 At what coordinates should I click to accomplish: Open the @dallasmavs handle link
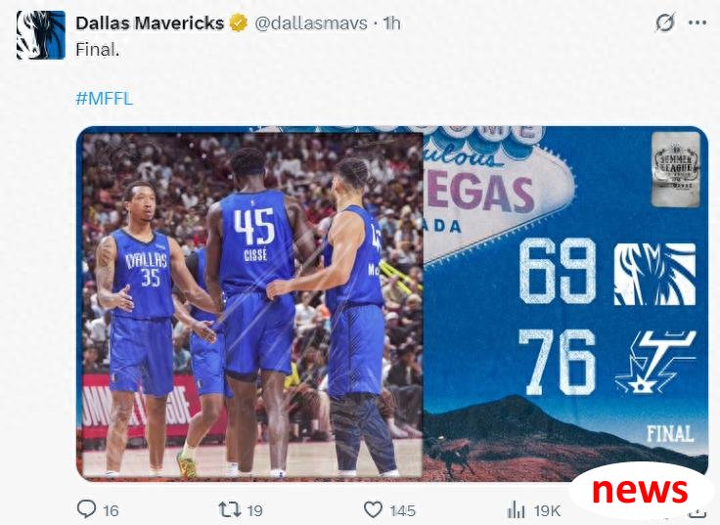coord(311,22)
